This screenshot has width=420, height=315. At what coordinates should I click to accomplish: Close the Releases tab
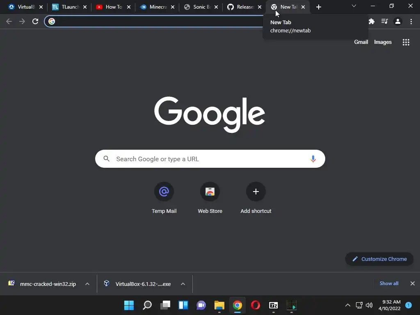click(260, 7)
